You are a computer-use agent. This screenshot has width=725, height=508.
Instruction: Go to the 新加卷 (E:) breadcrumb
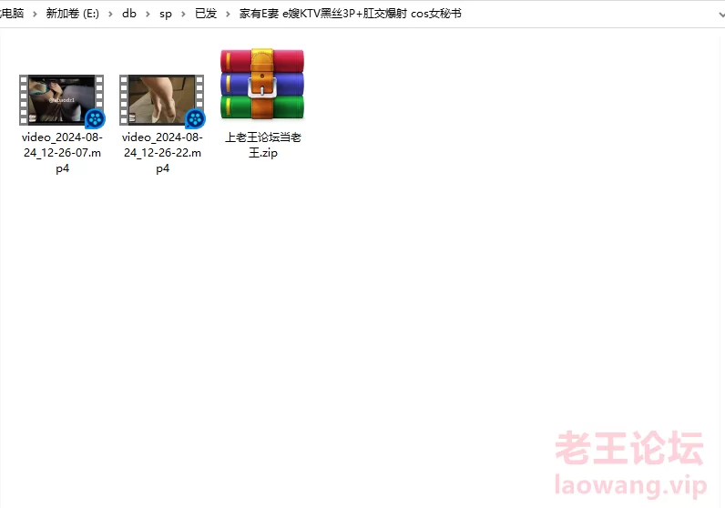pyautogui.click(x=72, y=14)
